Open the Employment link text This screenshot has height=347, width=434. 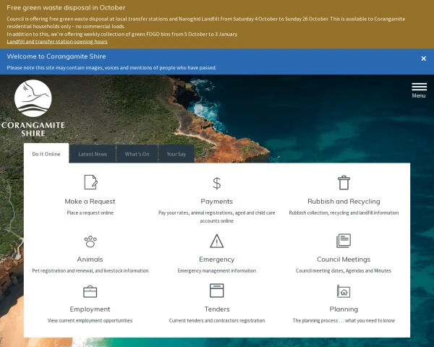[x=90, y=309]
